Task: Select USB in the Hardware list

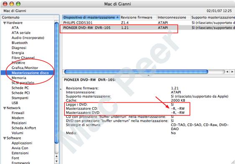Action: point(15,103)
